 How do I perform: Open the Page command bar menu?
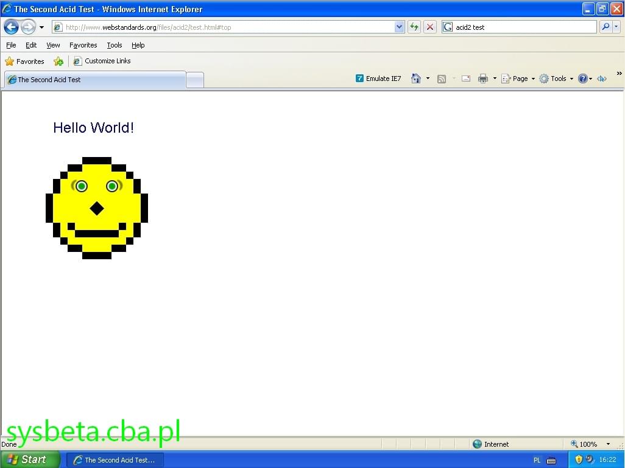pos(518,79)
